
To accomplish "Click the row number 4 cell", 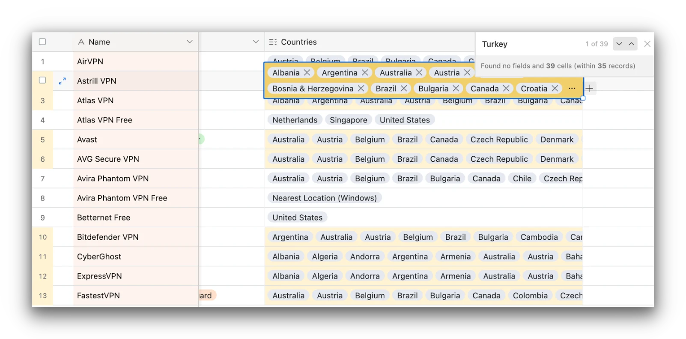I will point(42,120).
